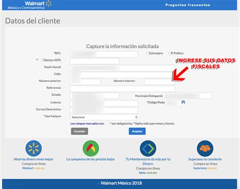Open Tu Membresía te da más link

click(x=148, y=161)
